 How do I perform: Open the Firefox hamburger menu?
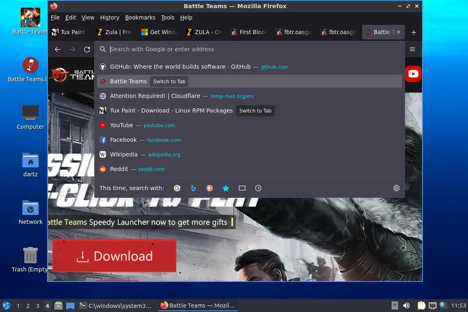coord(412,49)
